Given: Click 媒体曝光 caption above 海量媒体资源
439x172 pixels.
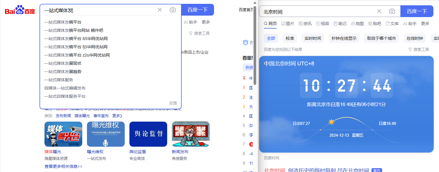Looking at the screenshot, I should 53,152.
